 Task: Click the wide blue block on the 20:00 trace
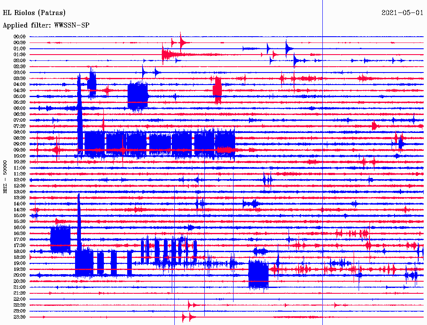click(258, 275)
